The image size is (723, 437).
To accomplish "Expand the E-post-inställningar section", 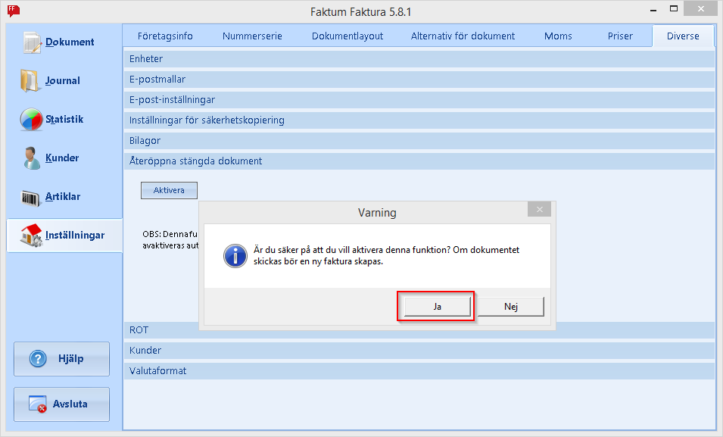I will tap(419, 100).
